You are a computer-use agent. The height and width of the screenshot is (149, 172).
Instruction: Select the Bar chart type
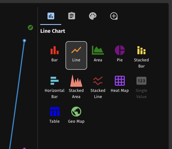pyautogui.click(x=55, y=55)
